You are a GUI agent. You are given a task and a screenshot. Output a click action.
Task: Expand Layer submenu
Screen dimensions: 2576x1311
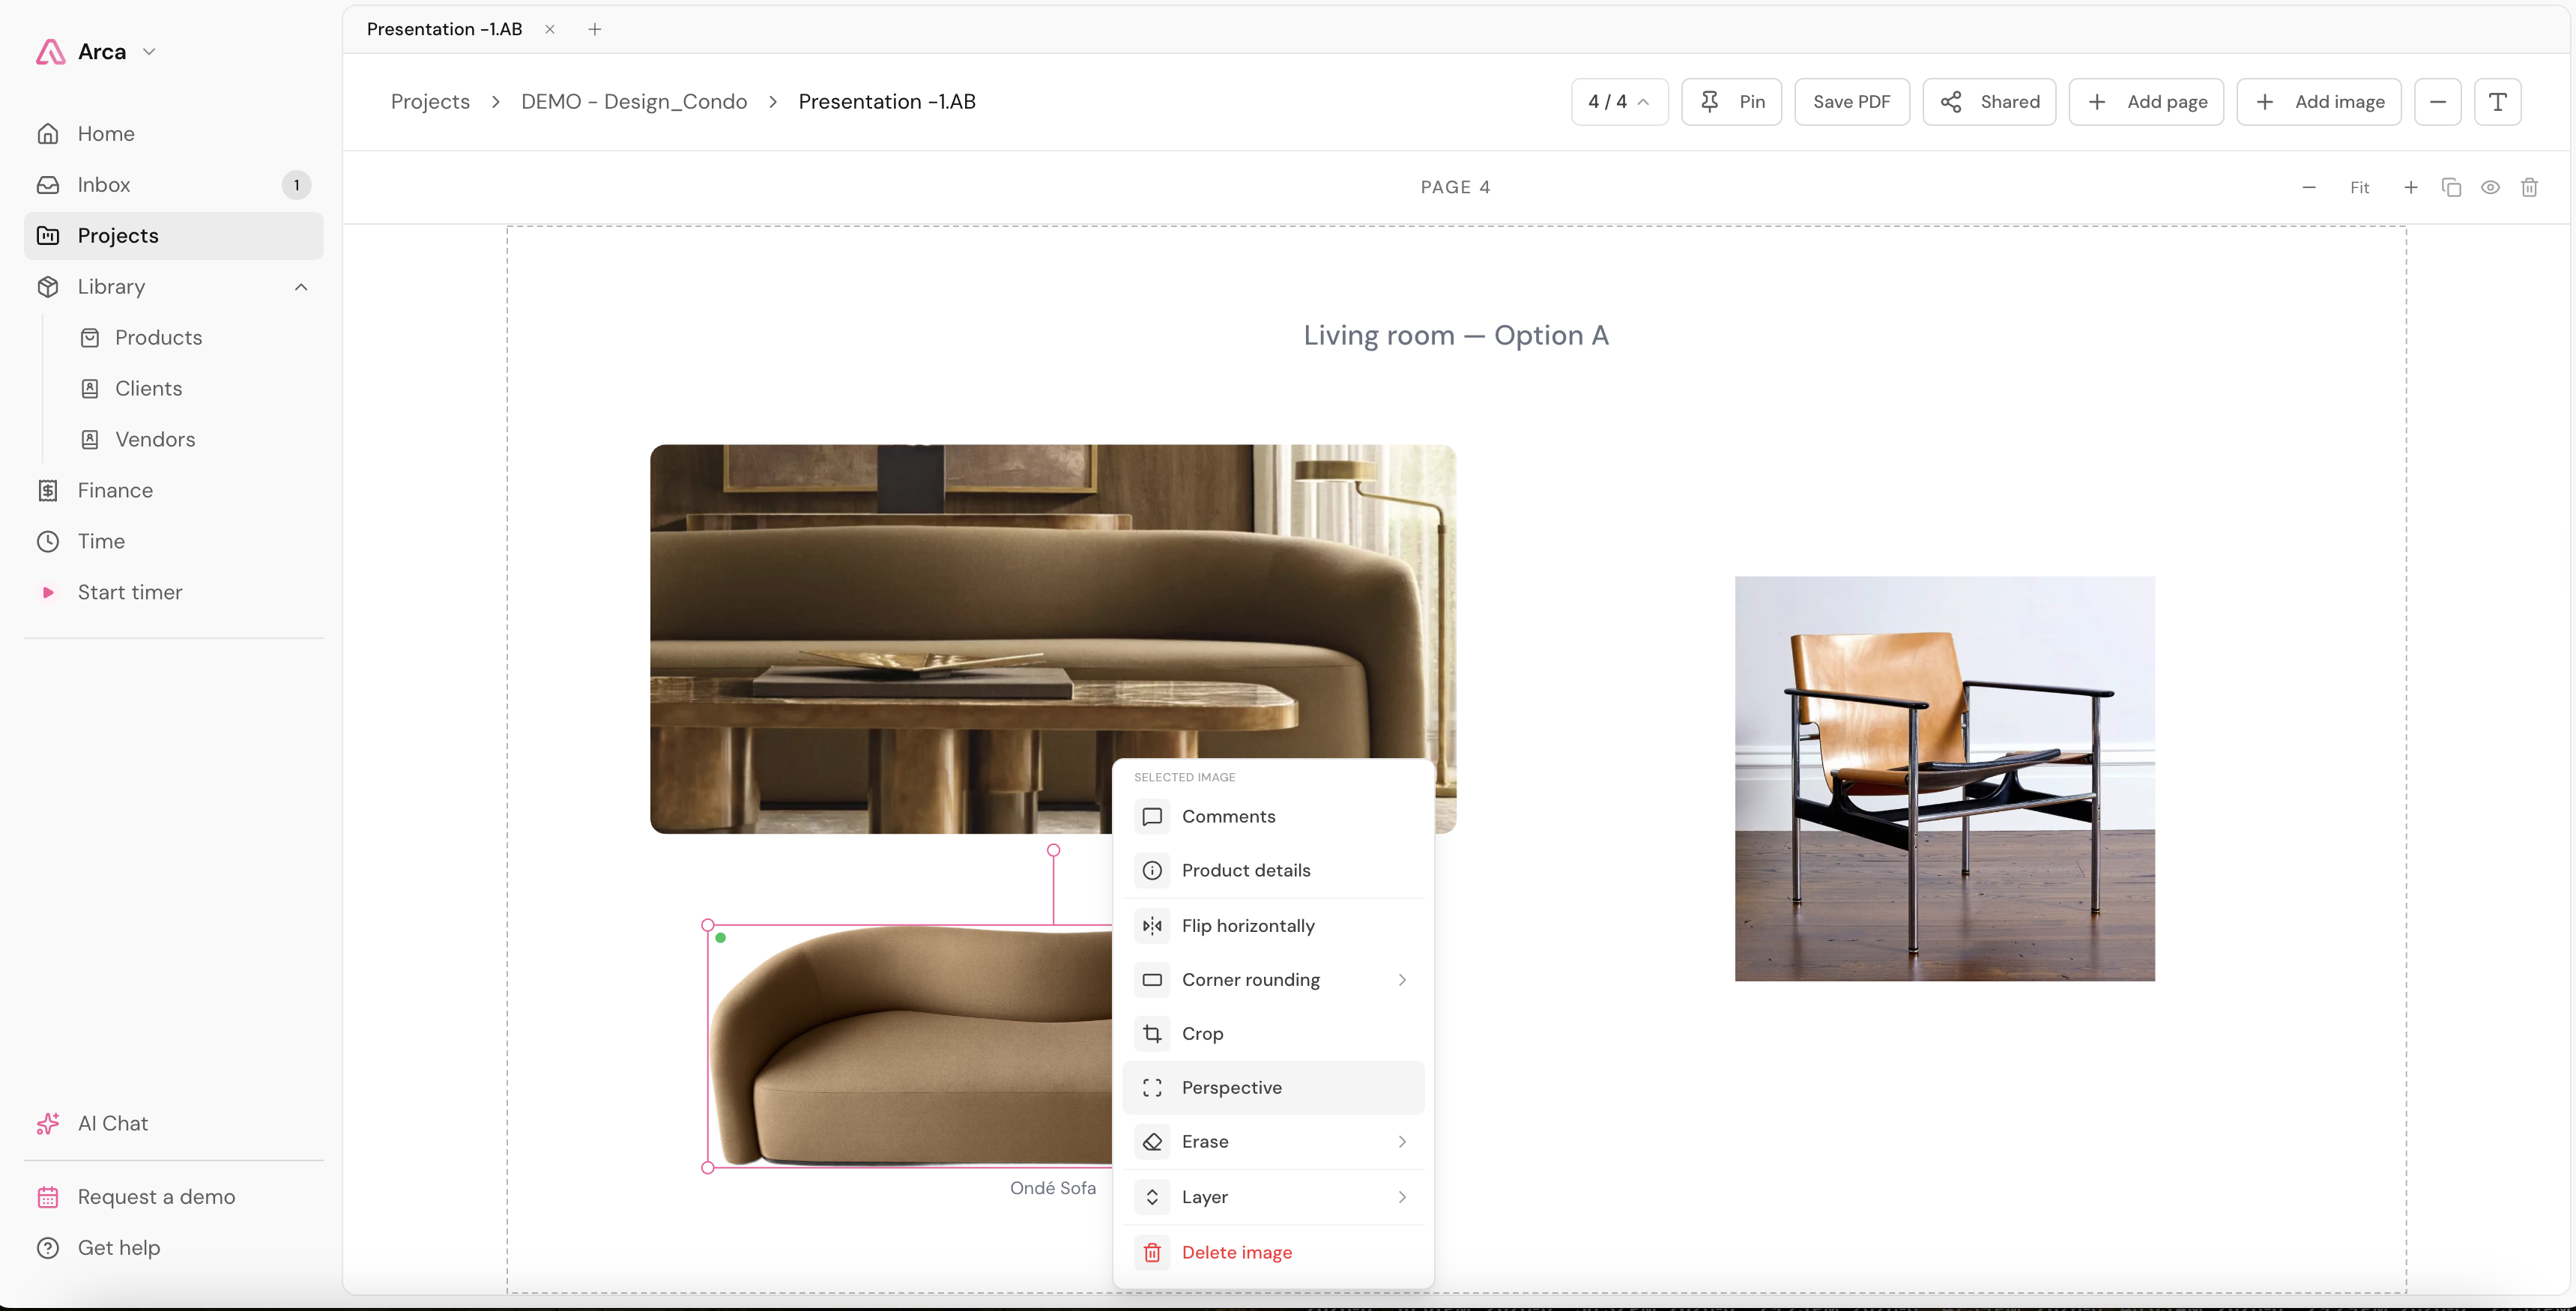pyautogui.click(x=1273, y=1197)
